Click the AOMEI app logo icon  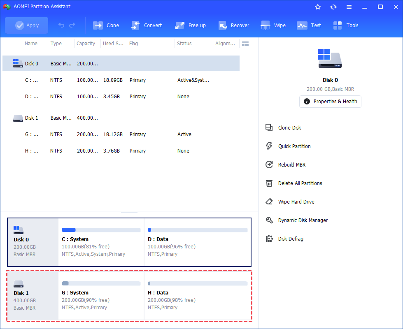pyautogui.click(x=7, y=7)
